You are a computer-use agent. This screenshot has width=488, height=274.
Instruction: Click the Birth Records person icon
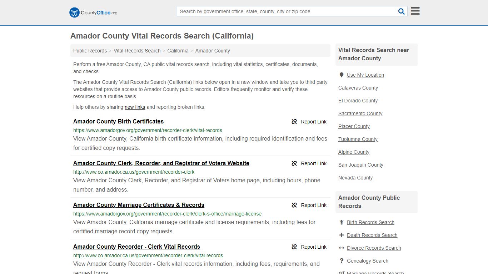coord(342,222)
